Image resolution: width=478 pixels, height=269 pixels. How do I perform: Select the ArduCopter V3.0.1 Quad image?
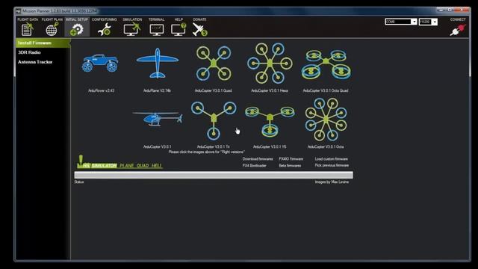pyautogui.click(x=214, y=64)
